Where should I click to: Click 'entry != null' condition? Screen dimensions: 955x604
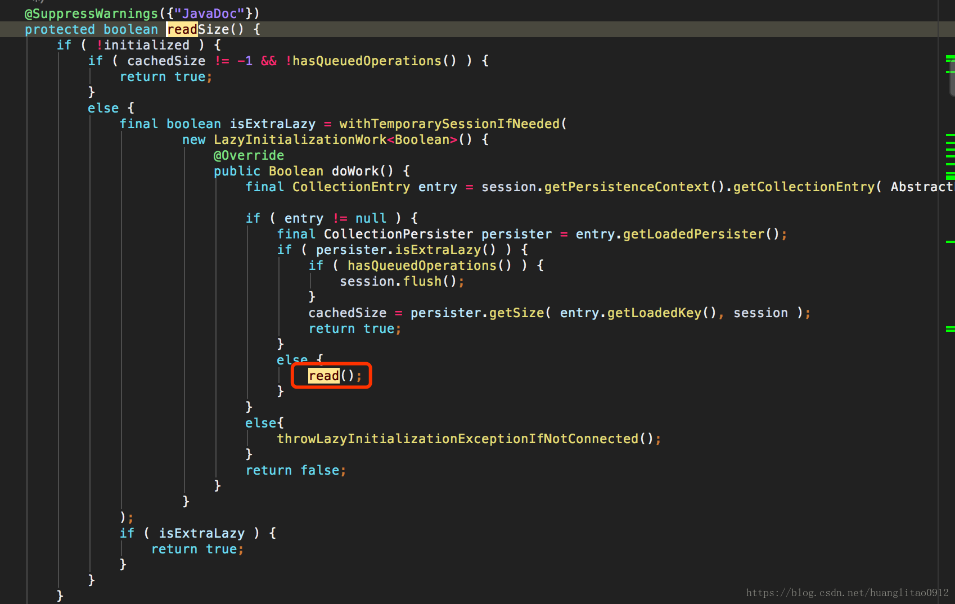click(335, 218)
